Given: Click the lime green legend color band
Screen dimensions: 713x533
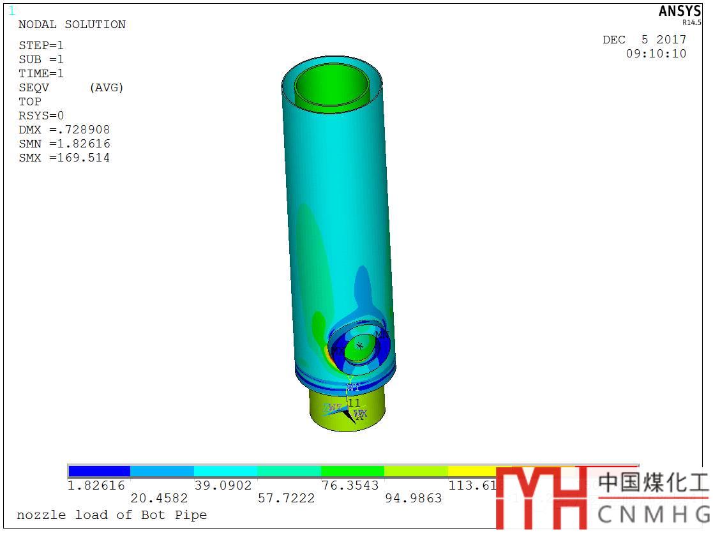Looking at the screenshot, I should [416, 470].
